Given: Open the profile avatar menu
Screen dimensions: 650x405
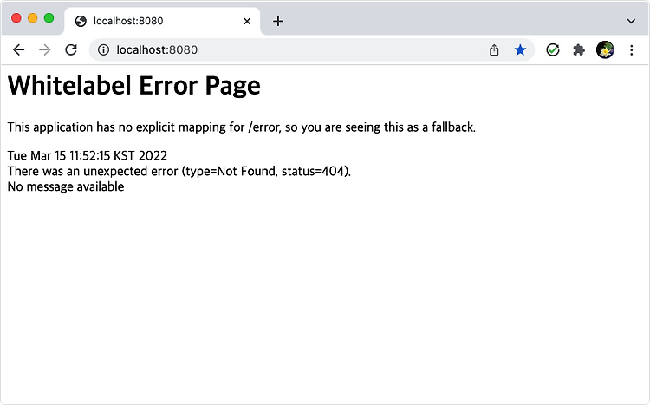Looking at the screenshot, I should pyautogui.click(x=605, y=49).
